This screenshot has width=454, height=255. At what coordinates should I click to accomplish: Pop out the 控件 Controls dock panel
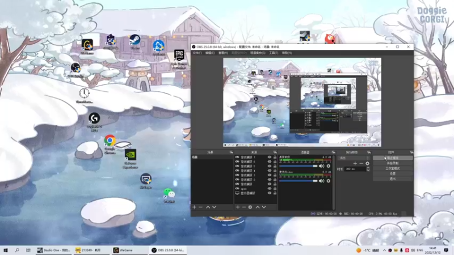[411, 152]
